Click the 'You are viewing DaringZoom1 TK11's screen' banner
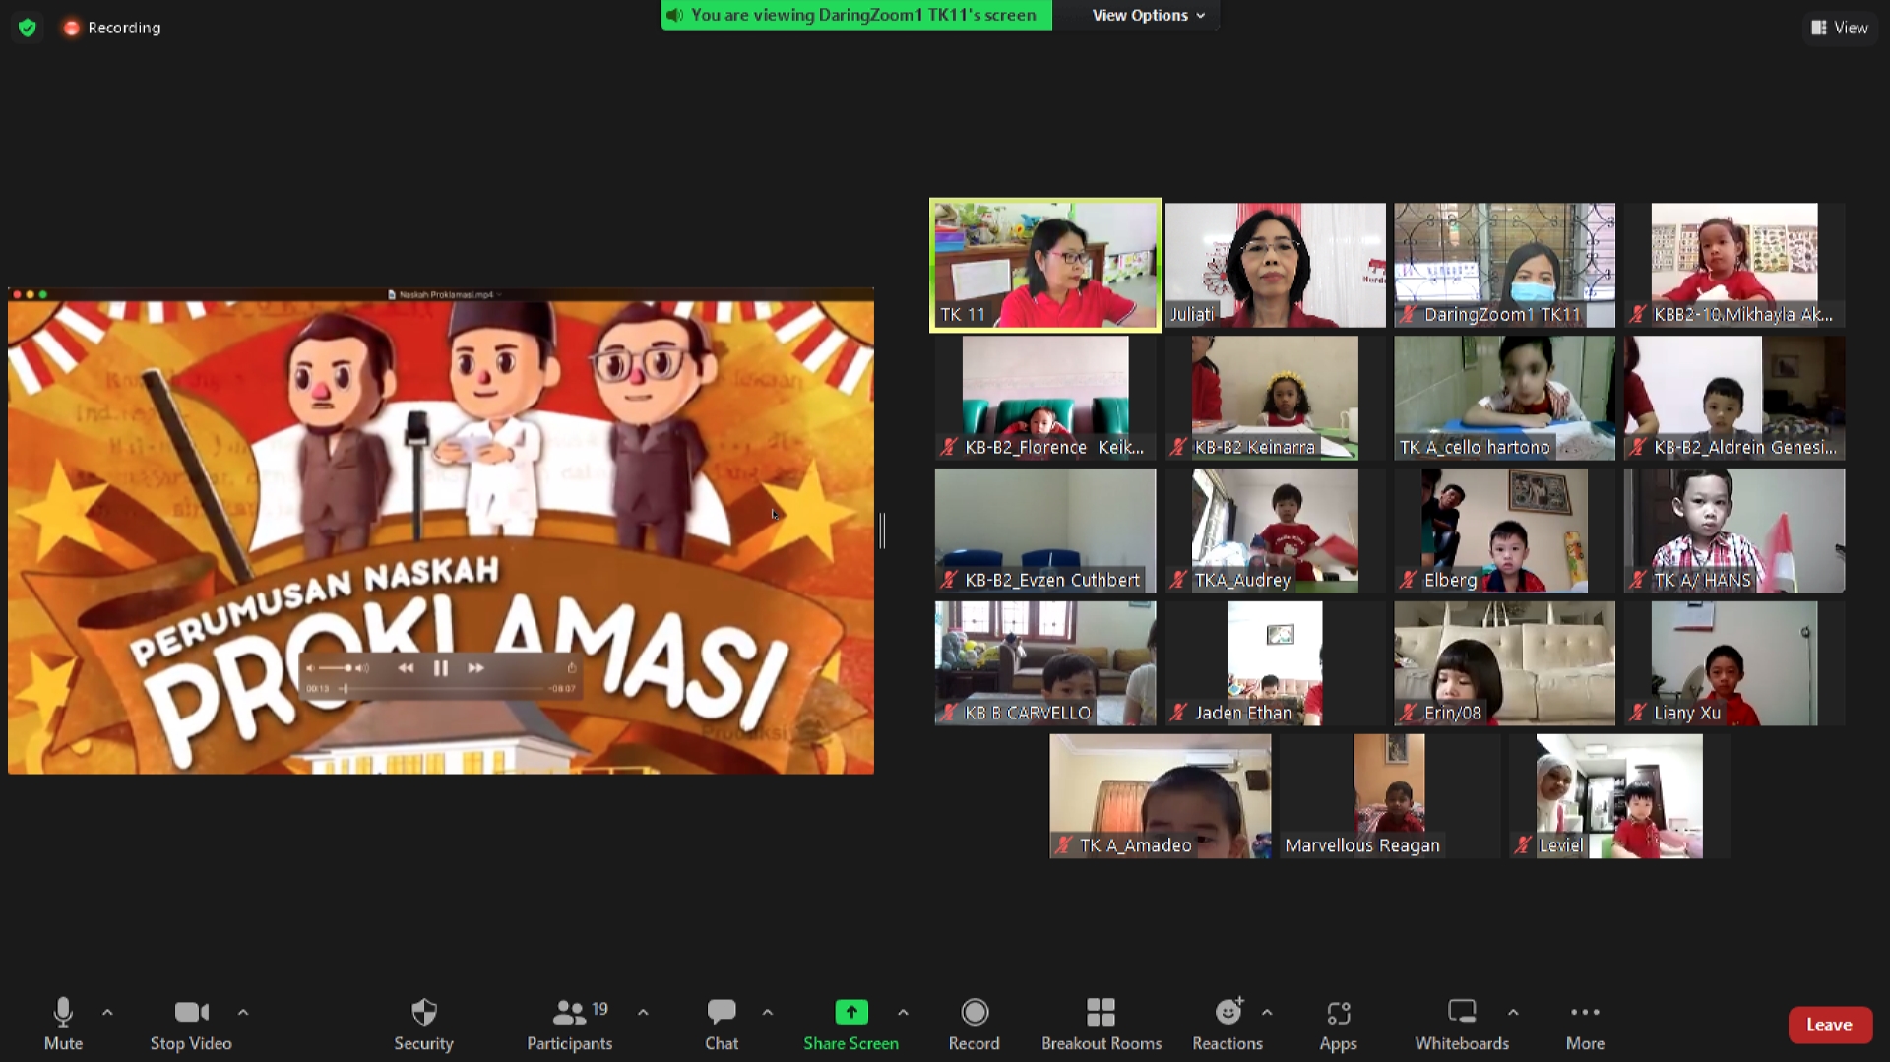This screenshot has width=1890, height=1062. point(856,15)
